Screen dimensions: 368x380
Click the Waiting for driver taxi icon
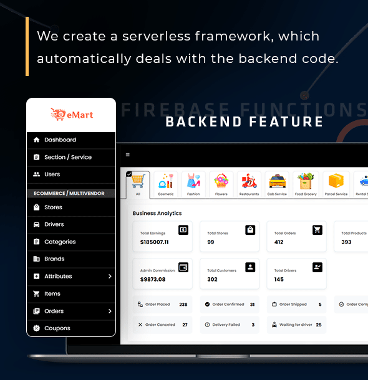274,325
